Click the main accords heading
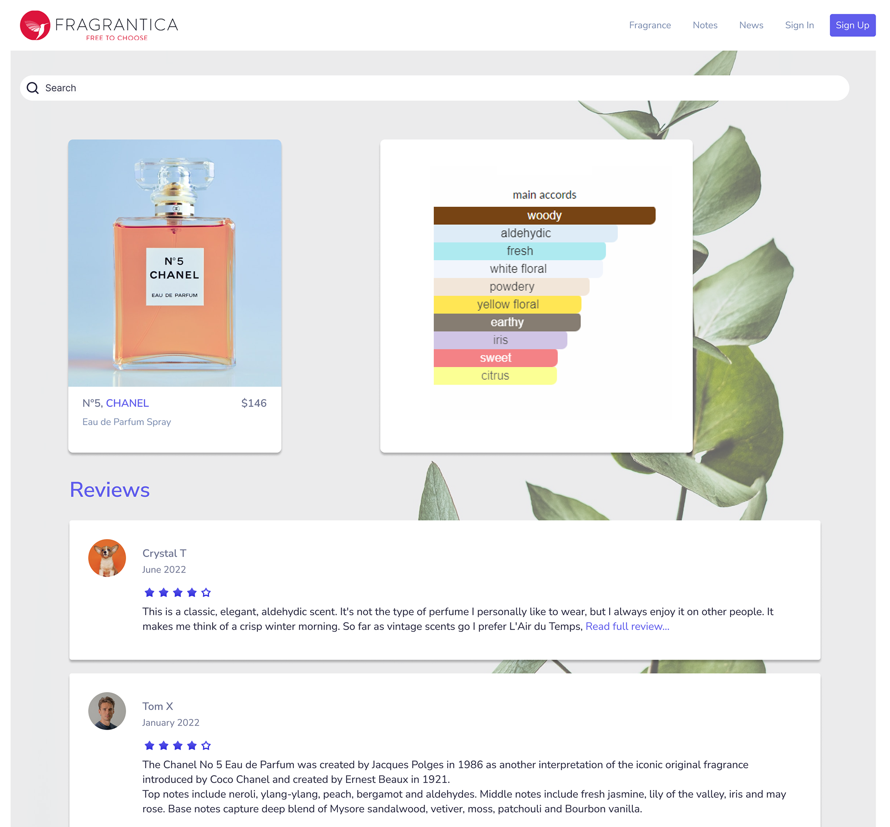 tap(545, 195)
